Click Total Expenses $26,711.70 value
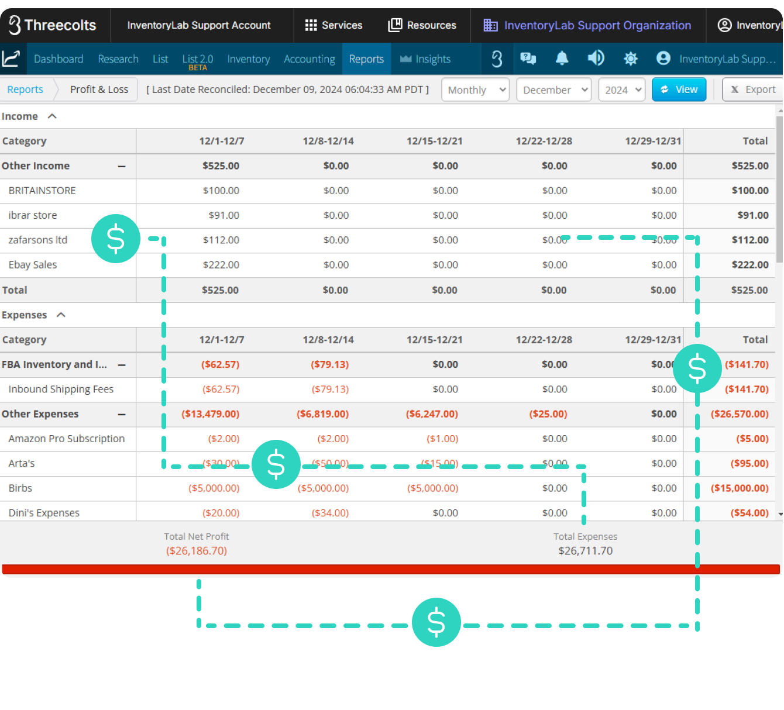Screen dimensions: 784x710 point(586,551)
